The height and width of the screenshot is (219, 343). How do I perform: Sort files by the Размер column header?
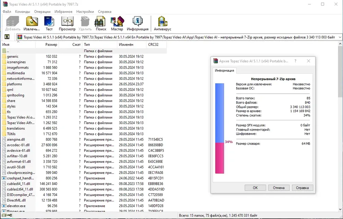point(47,44)
